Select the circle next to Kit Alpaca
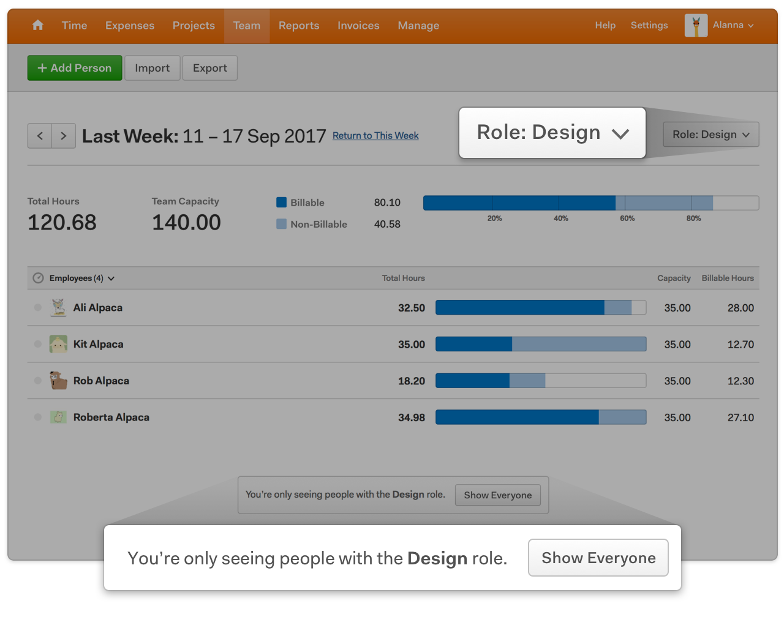The image size is (784, 617). pyautogui.click(x=37, y=344)
